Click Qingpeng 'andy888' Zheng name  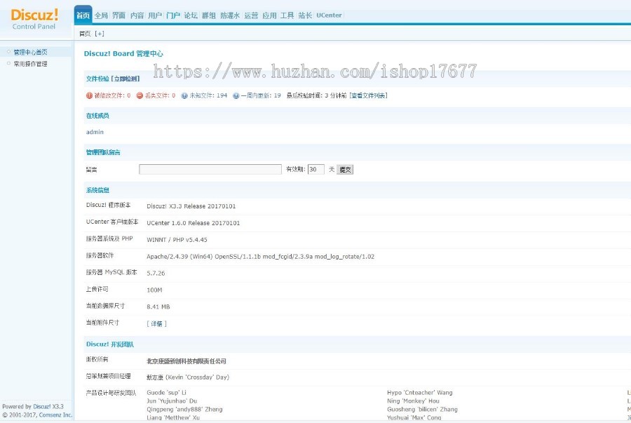click(184, 409)
